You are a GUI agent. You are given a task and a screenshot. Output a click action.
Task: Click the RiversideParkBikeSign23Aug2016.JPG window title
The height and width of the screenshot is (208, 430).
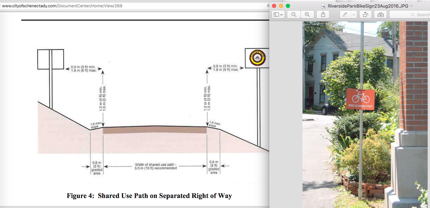pos(368,6)
